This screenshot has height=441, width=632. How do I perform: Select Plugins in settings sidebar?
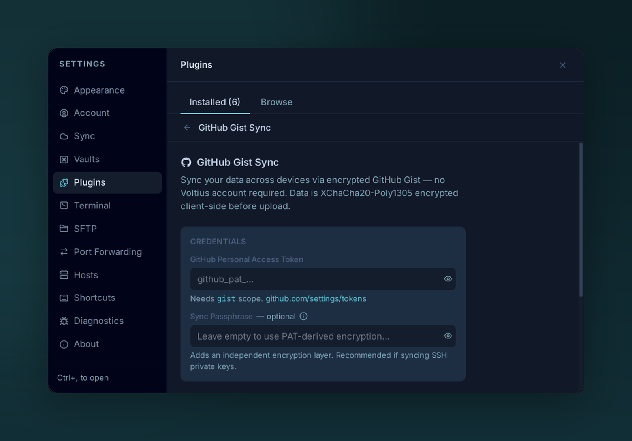point(107,183)
